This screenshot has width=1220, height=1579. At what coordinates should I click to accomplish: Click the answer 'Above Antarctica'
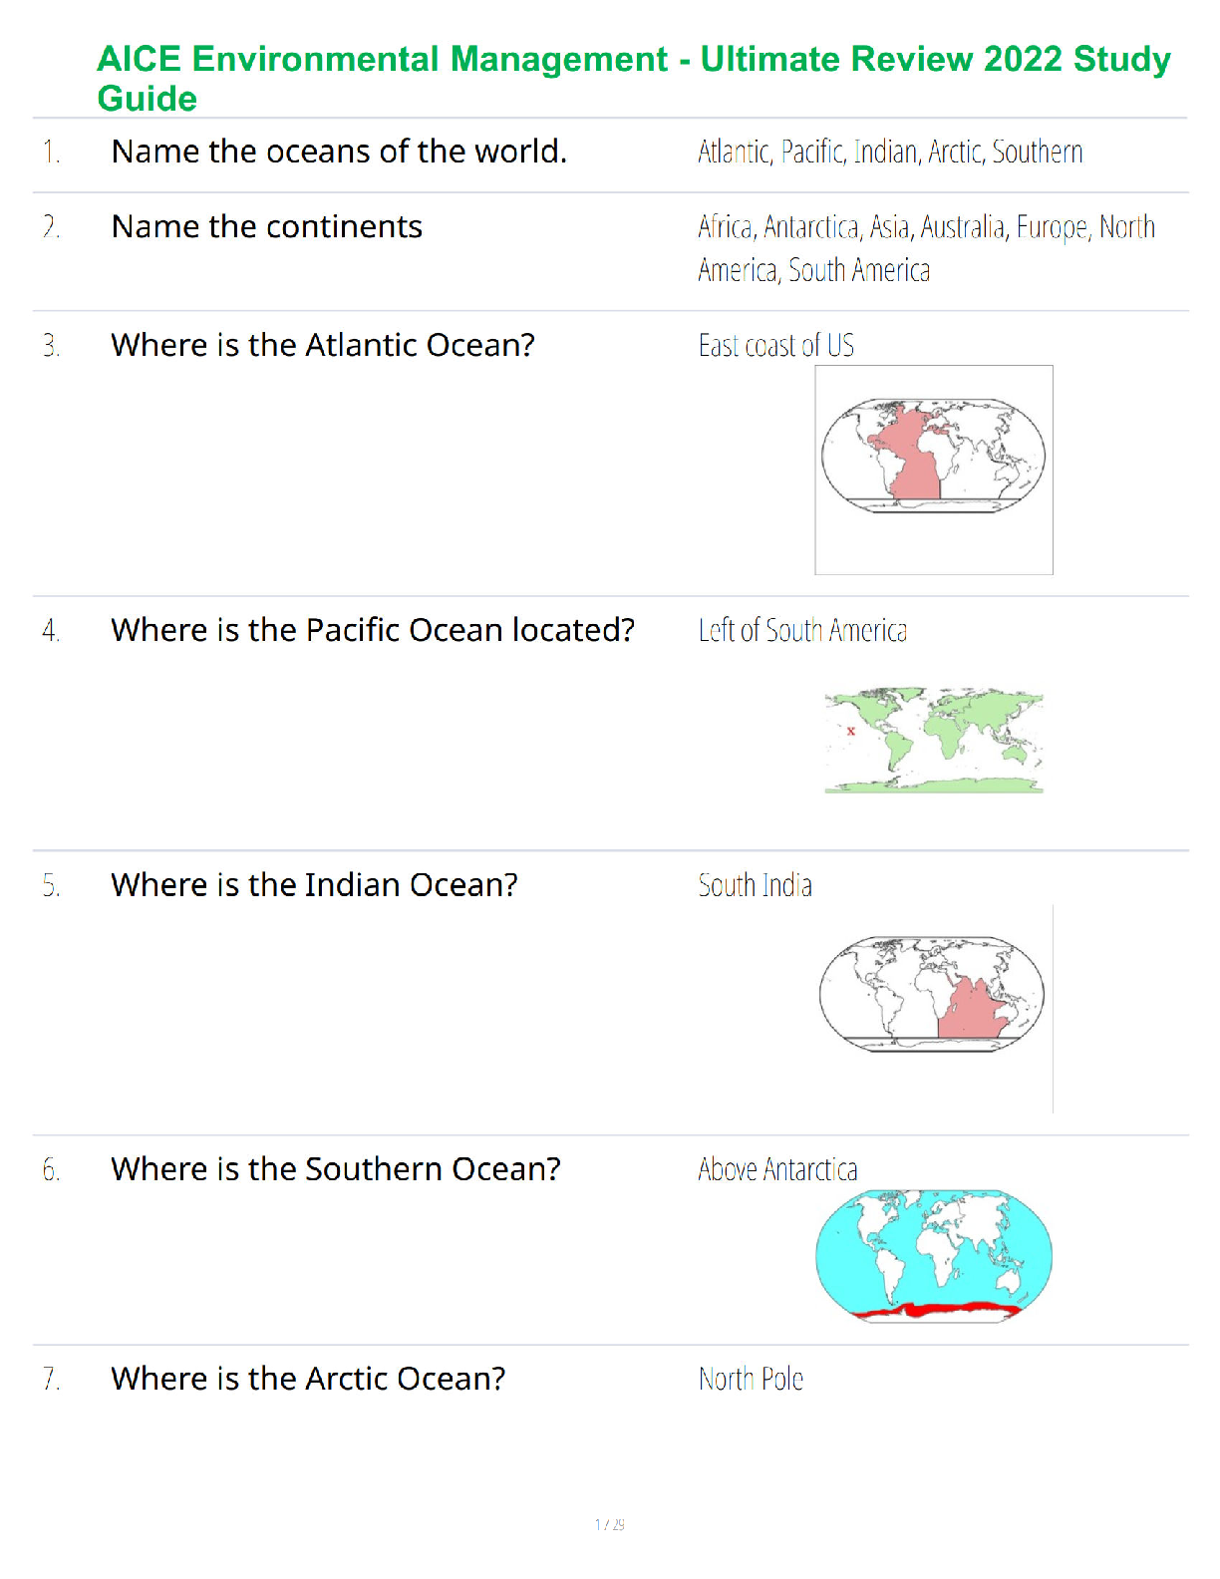(x=777, y=1169)
